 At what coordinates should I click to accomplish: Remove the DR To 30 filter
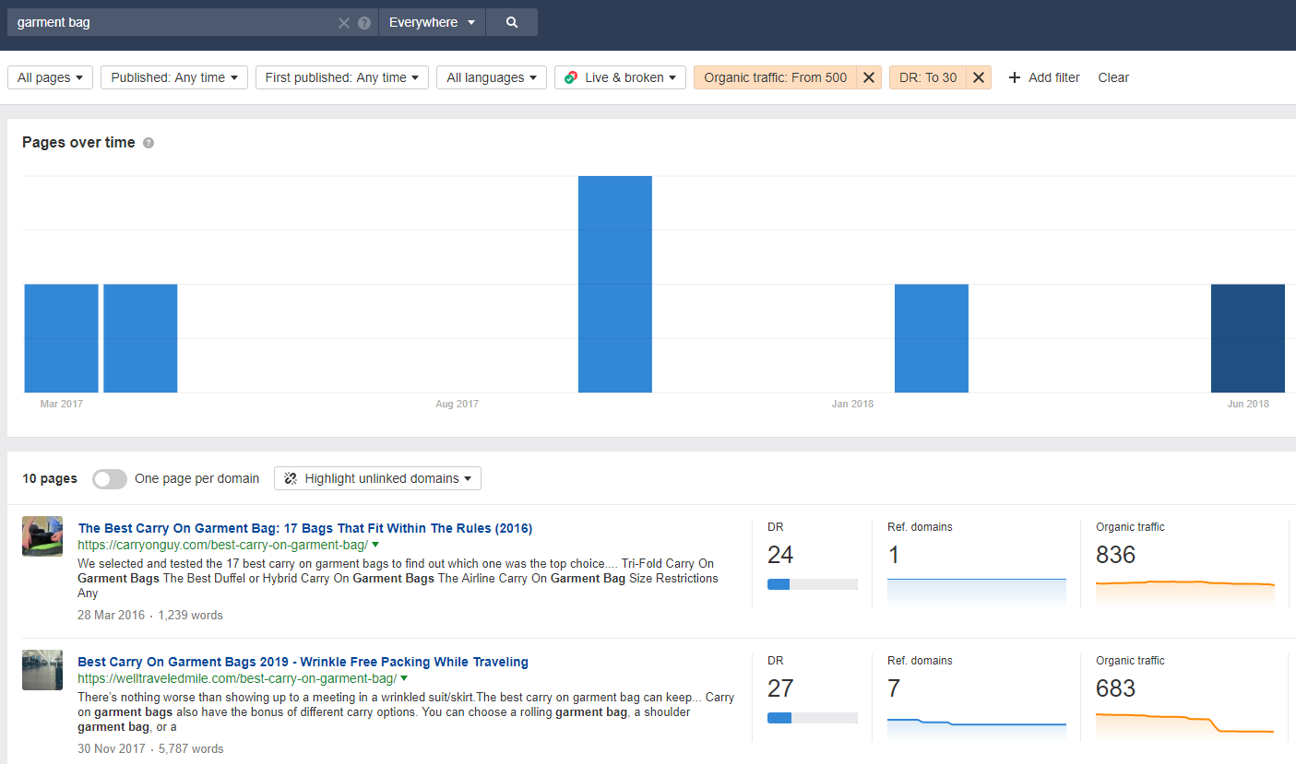click(979, 77)
